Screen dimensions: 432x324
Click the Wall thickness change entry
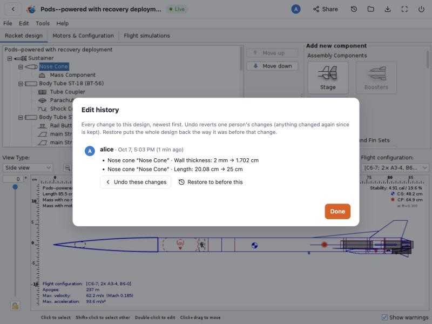pos(183,160)
